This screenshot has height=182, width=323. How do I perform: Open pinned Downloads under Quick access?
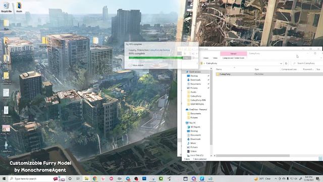(195, 80)
